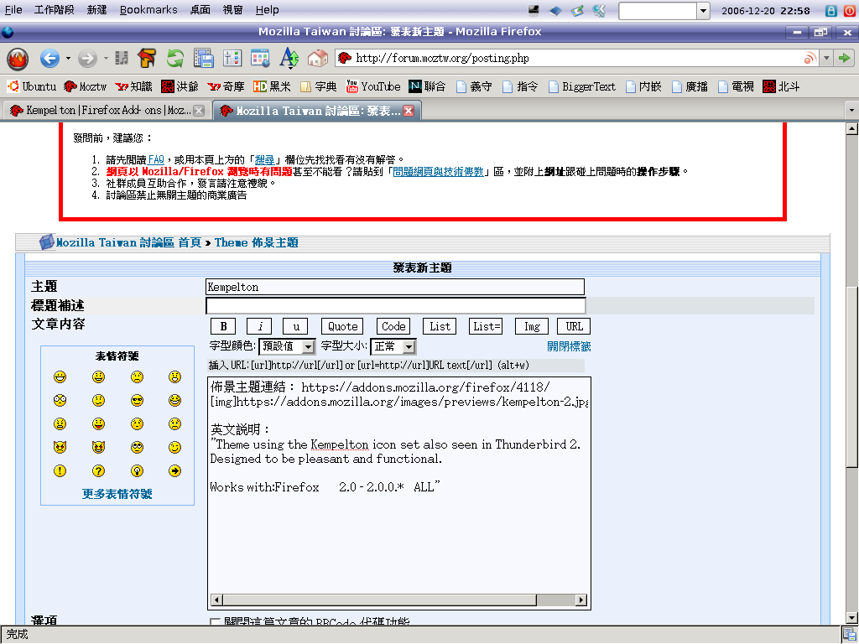Click the u underline BBCode button
Screen dimensions: 859x644
click(296, 326)
